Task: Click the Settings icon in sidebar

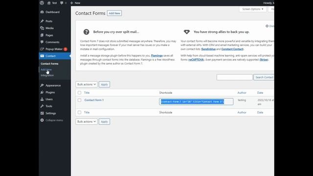Action: 42,113
